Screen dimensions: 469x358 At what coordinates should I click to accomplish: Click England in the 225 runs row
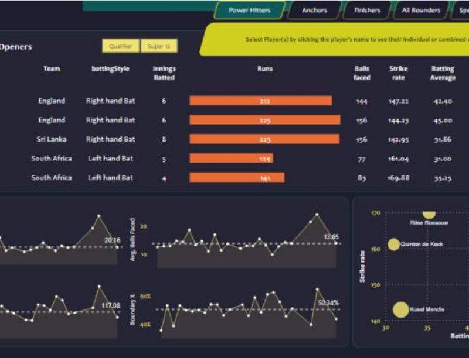pos(52,120)
